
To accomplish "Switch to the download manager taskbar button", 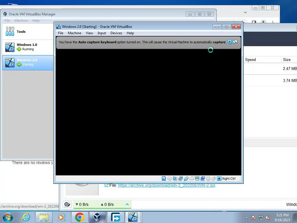I will [x=115, y=217].
